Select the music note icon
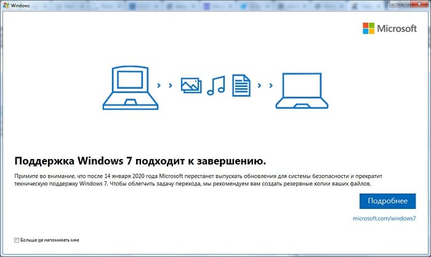Image resolution: width=431 pixels, height=257 pixels. click(216, 85)
